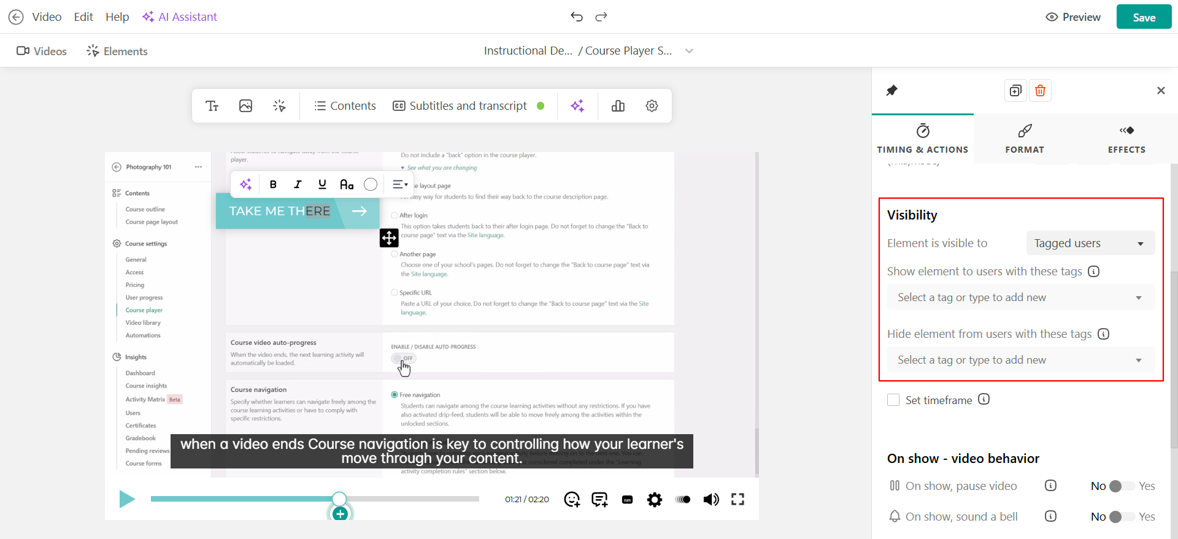Viewport: 1178px width, 539px height.
Task: Toggle On show, pause video switch
Action: (1122, 486)
